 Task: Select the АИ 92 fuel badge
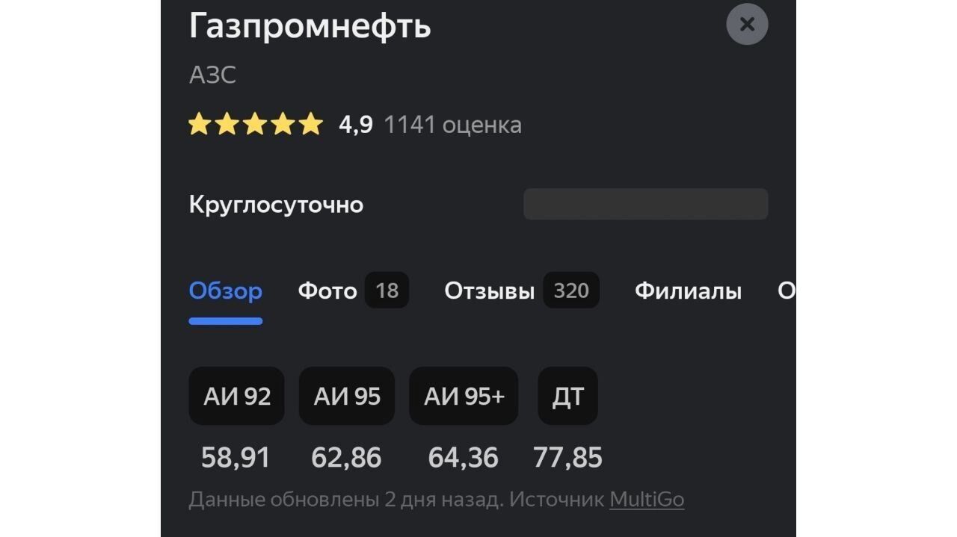coord(236,396)
